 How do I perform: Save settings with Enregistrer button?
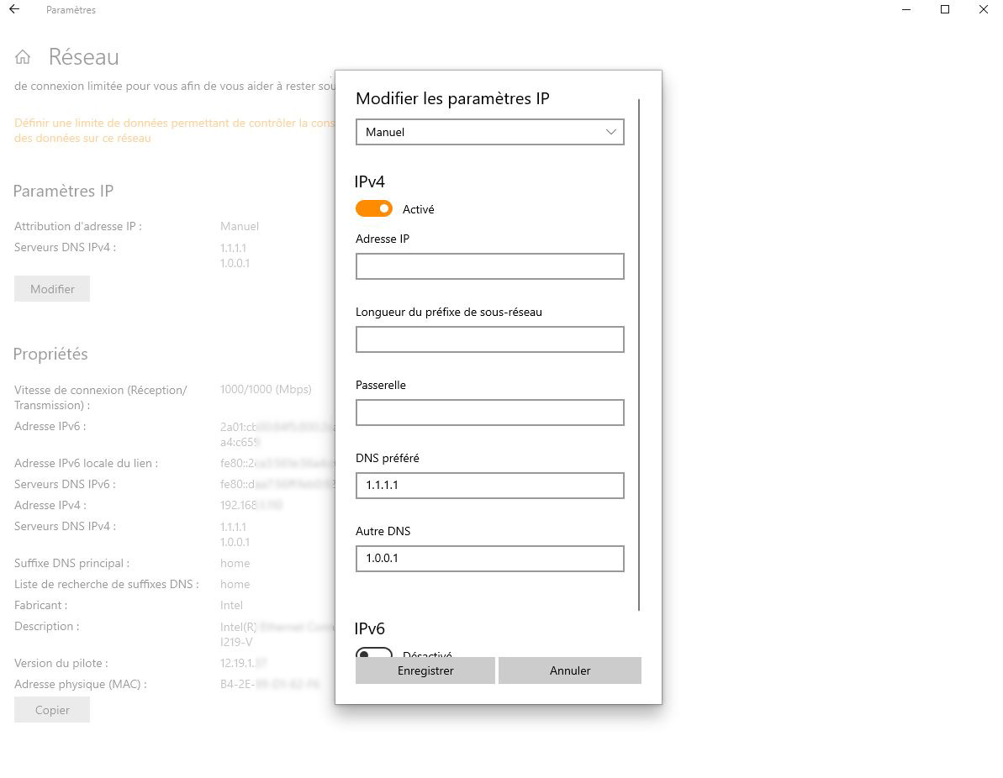click(x=425, y=670)
